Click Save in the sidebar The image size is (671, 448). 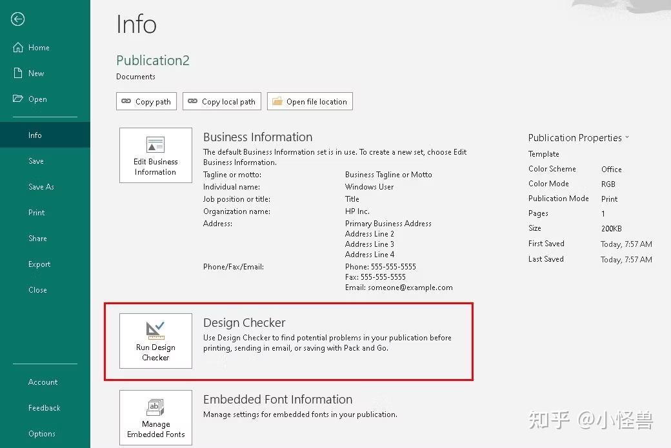click(35, 161)
